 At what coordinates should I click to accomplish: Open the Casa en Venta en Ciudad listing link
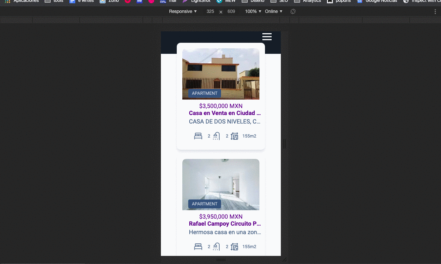pyautogui.click(x=225, y=113)
